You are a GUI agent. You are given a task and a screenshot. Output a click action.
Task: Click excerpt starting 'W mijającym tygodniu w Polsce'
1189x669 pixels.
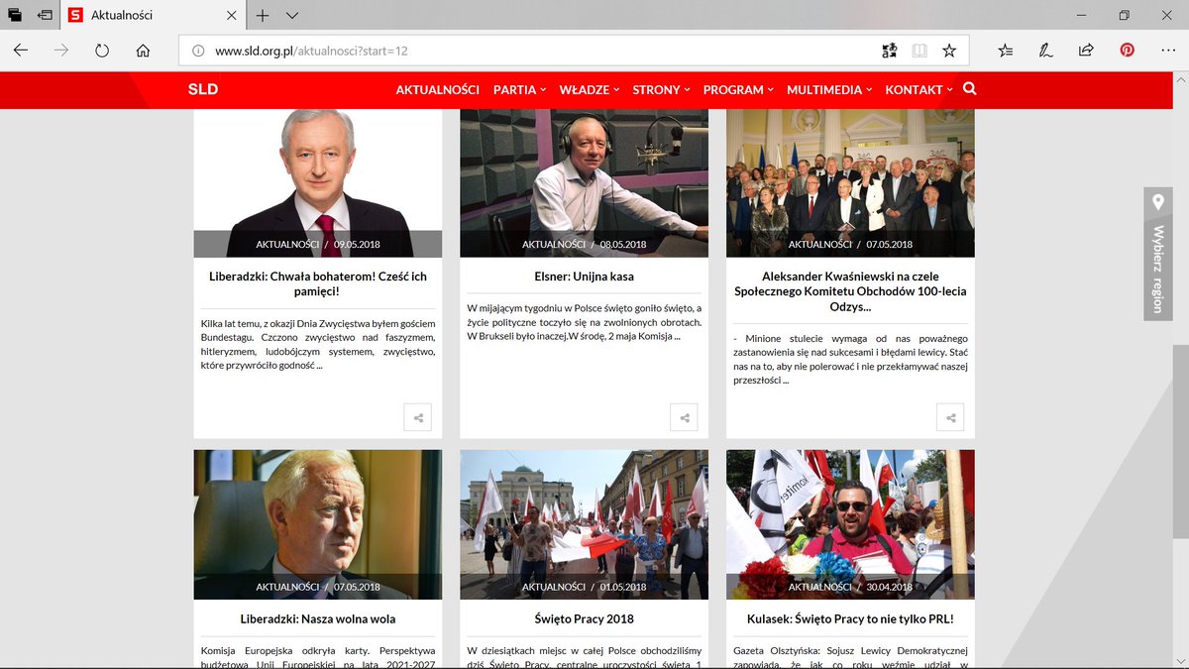tap(584, 322)
